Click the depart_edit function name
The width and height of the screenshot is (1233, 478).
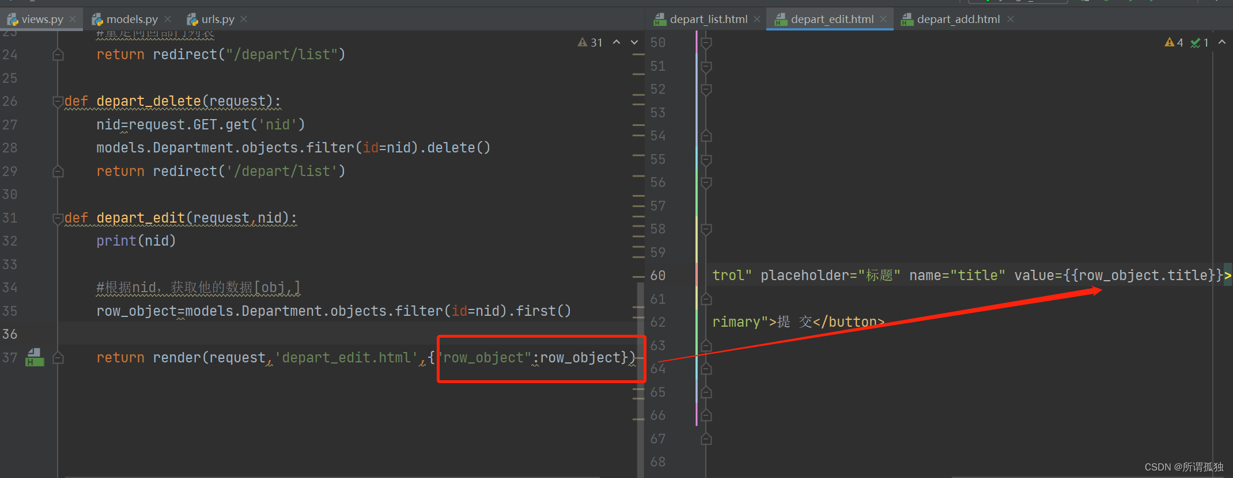coord(141,218)
